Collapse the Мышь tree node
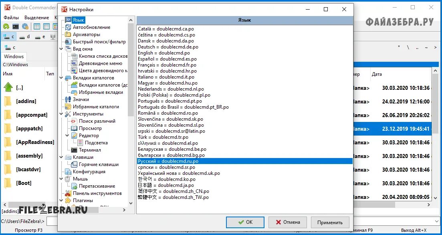The width and height of the screenshot is (442, 235). (61, 179)
